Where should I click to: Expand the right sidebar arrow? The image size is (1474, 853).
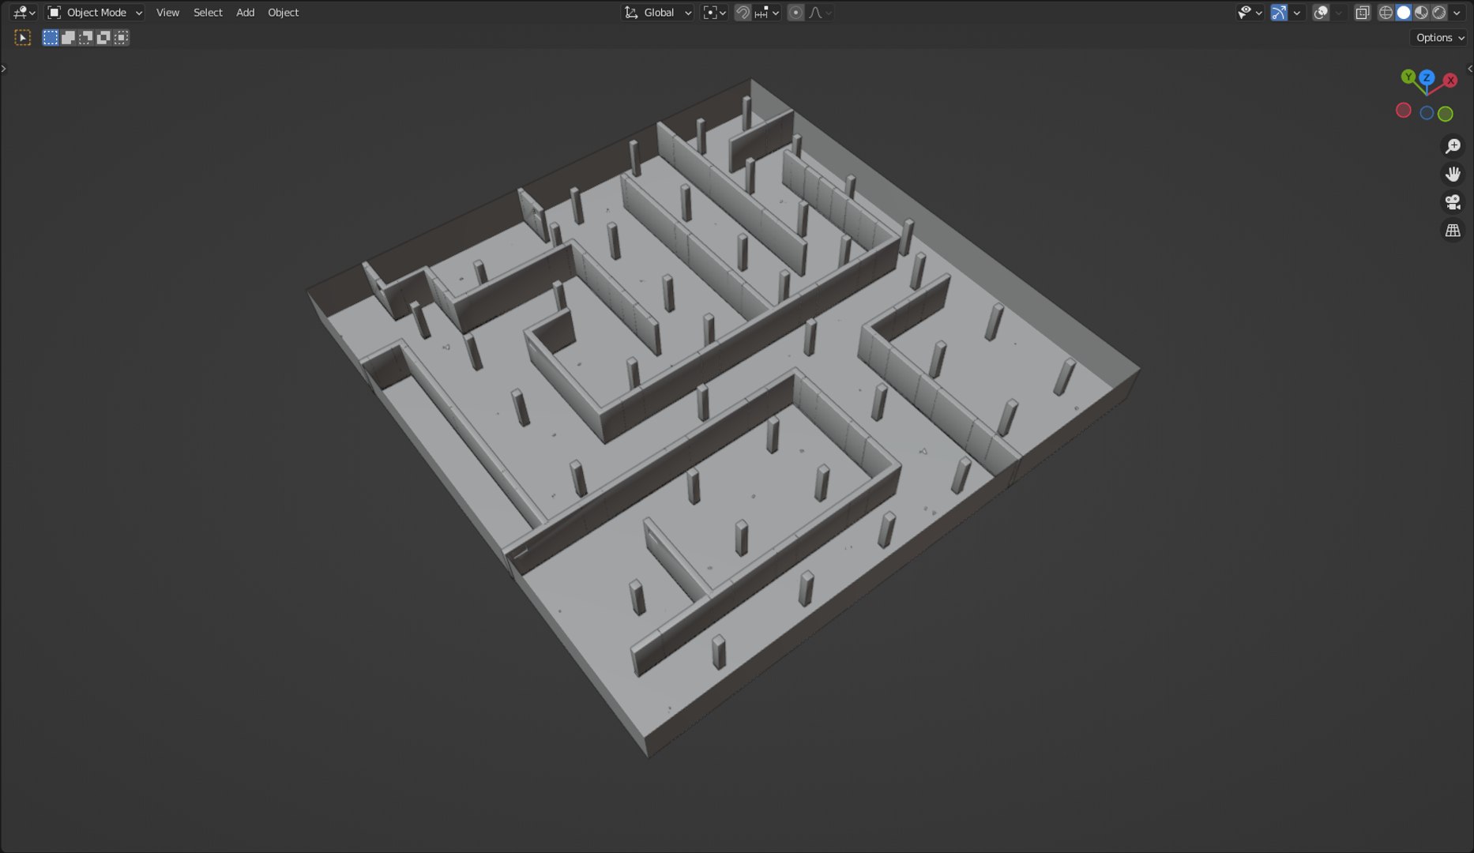pyautogui.click(x=1469, y=69)
